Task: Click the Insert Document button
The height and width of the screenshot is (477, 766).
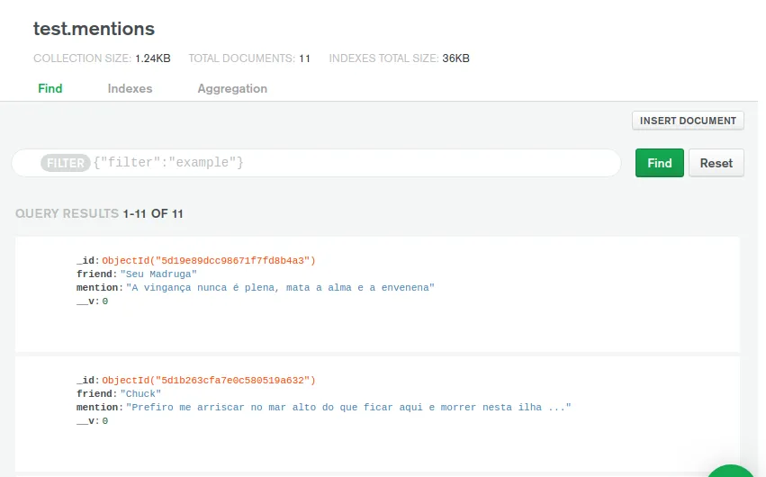Action: click(688, 121)
